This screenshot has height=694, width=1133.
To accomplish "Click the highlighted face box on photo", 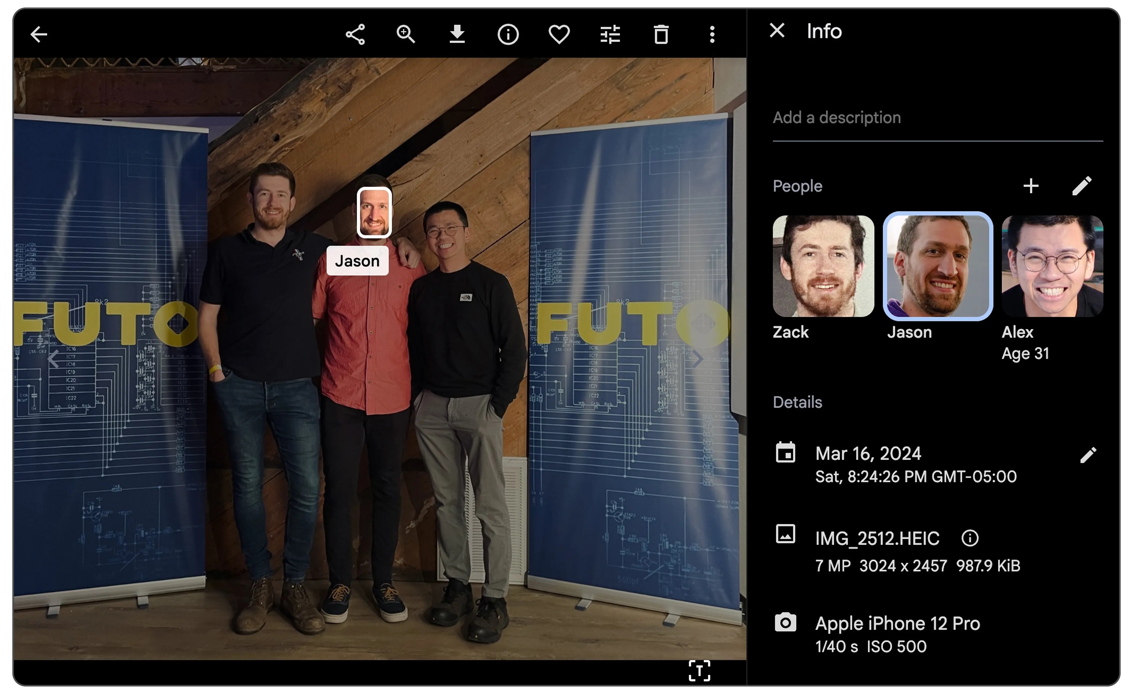I will click(x=374, y=213).
